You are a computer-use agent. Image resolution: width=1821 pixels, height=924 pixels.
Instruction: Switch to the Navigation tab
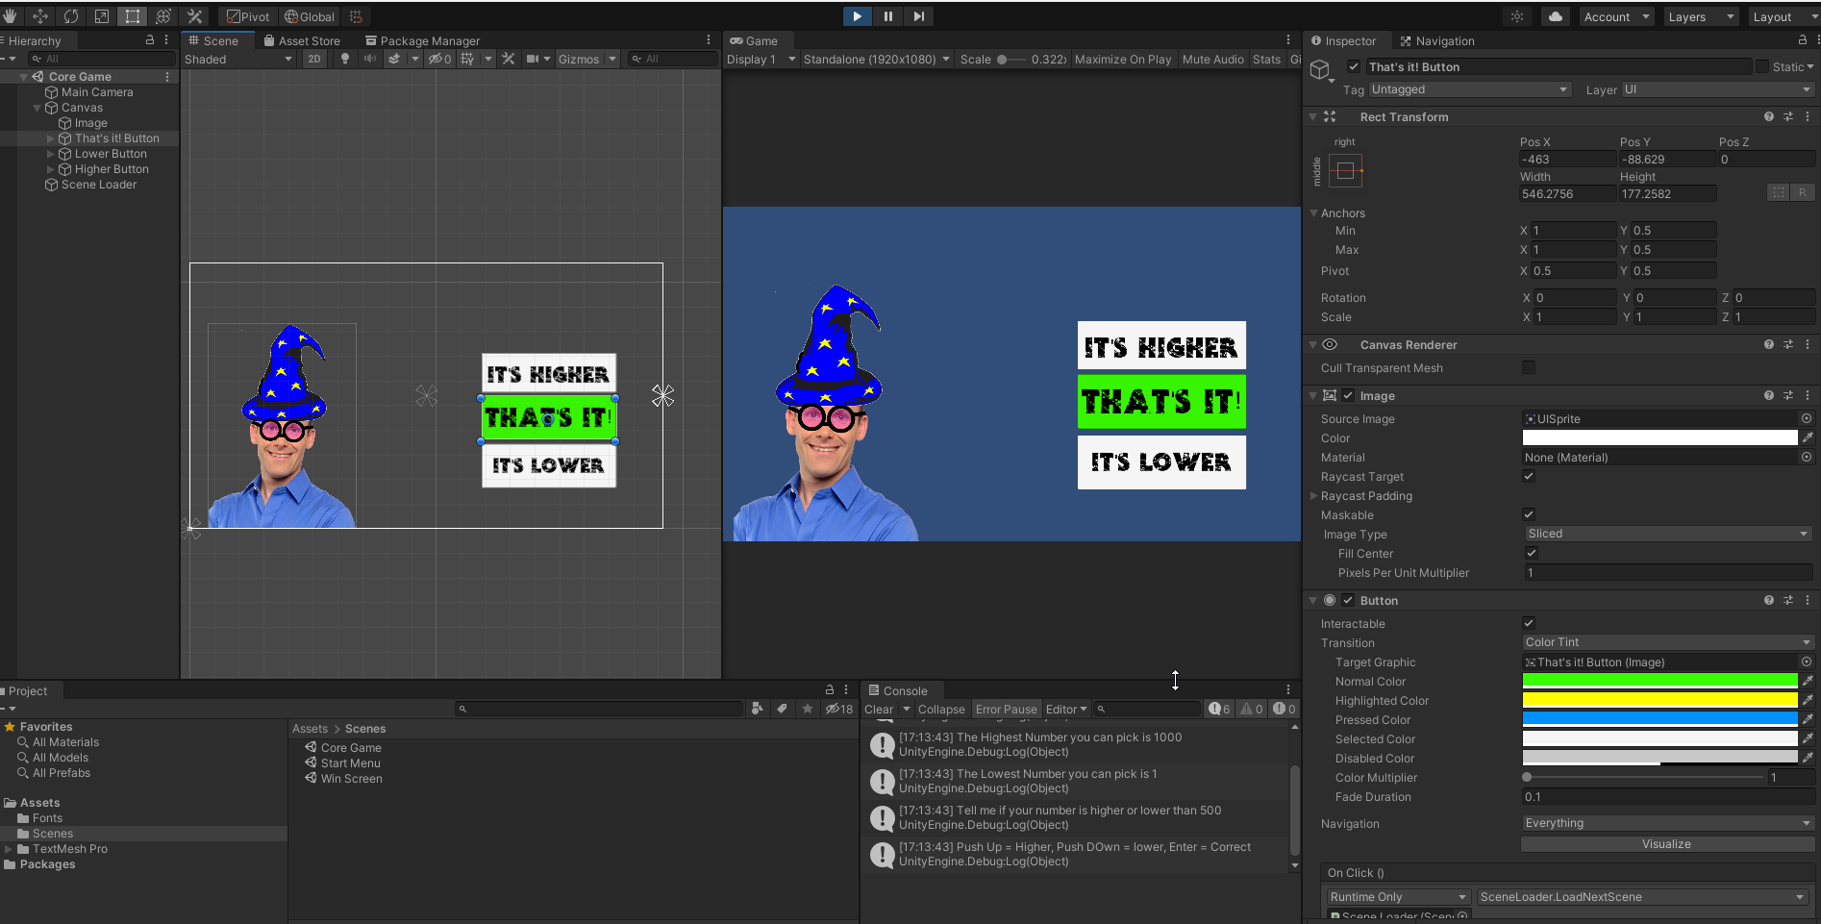click(1436, 40)
